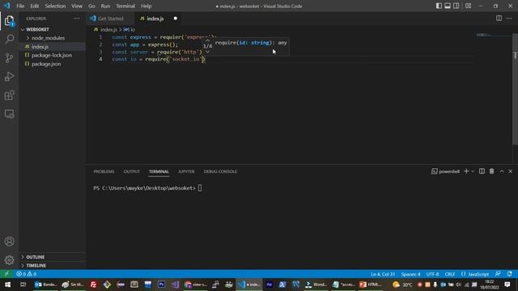The width and height of the screenshot is (518, 291).
Task: Switch to the PROBLEMS panel tab
Action: [x=104, y=171]
